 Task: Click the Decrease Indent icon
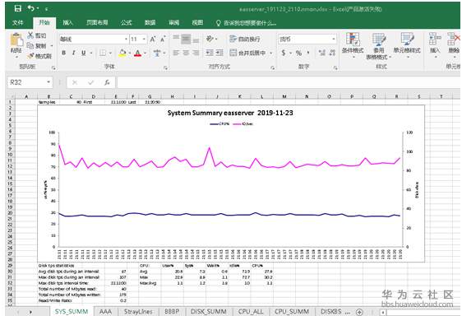pos(210,53)
